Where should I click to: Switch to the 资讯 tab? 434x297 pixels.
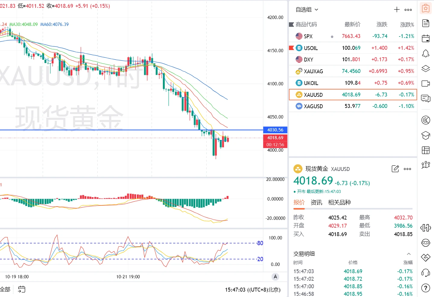click(316, 202)
